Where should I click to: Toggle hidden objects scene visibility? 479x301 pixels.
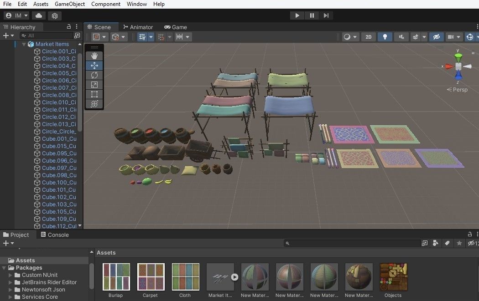pos(436,37)
